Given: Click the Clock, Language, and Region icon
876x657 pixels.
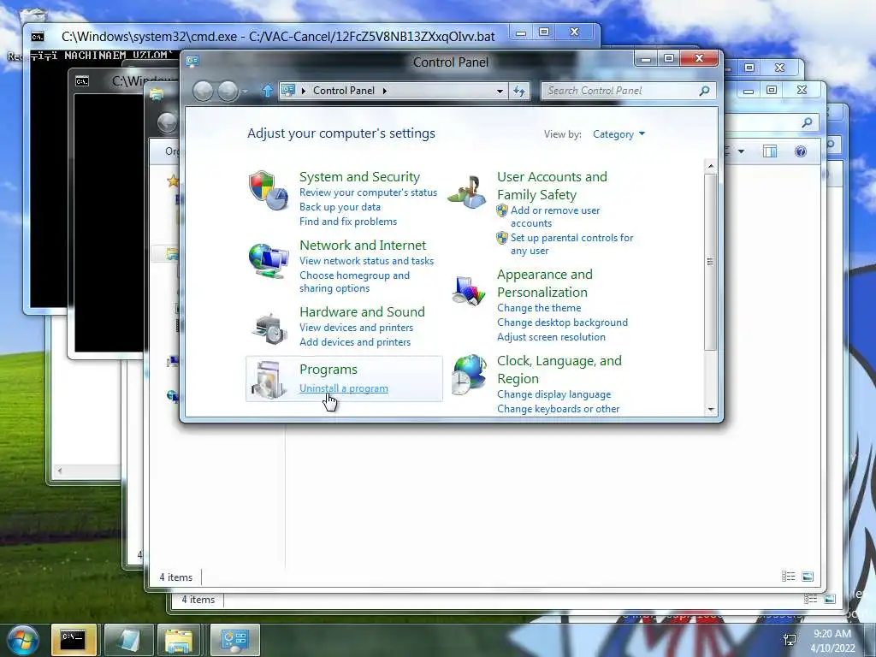Looking at the screenshot, I should coord(469,375).
